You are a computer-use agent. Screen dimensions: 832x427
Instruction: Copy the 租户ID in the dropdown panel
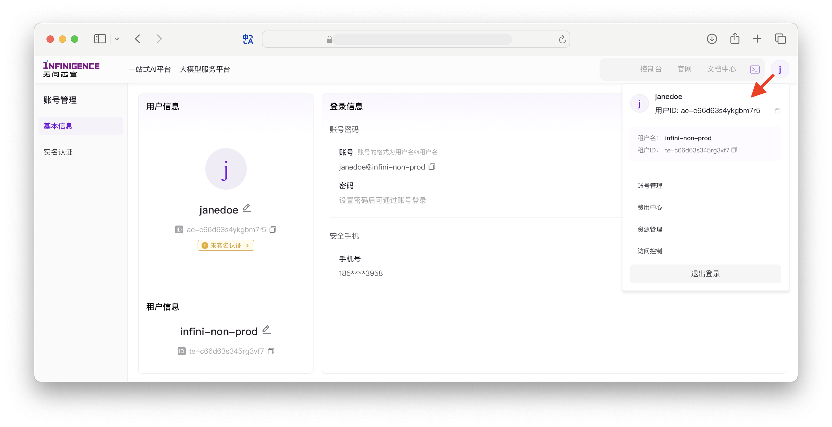coord(734,150)
